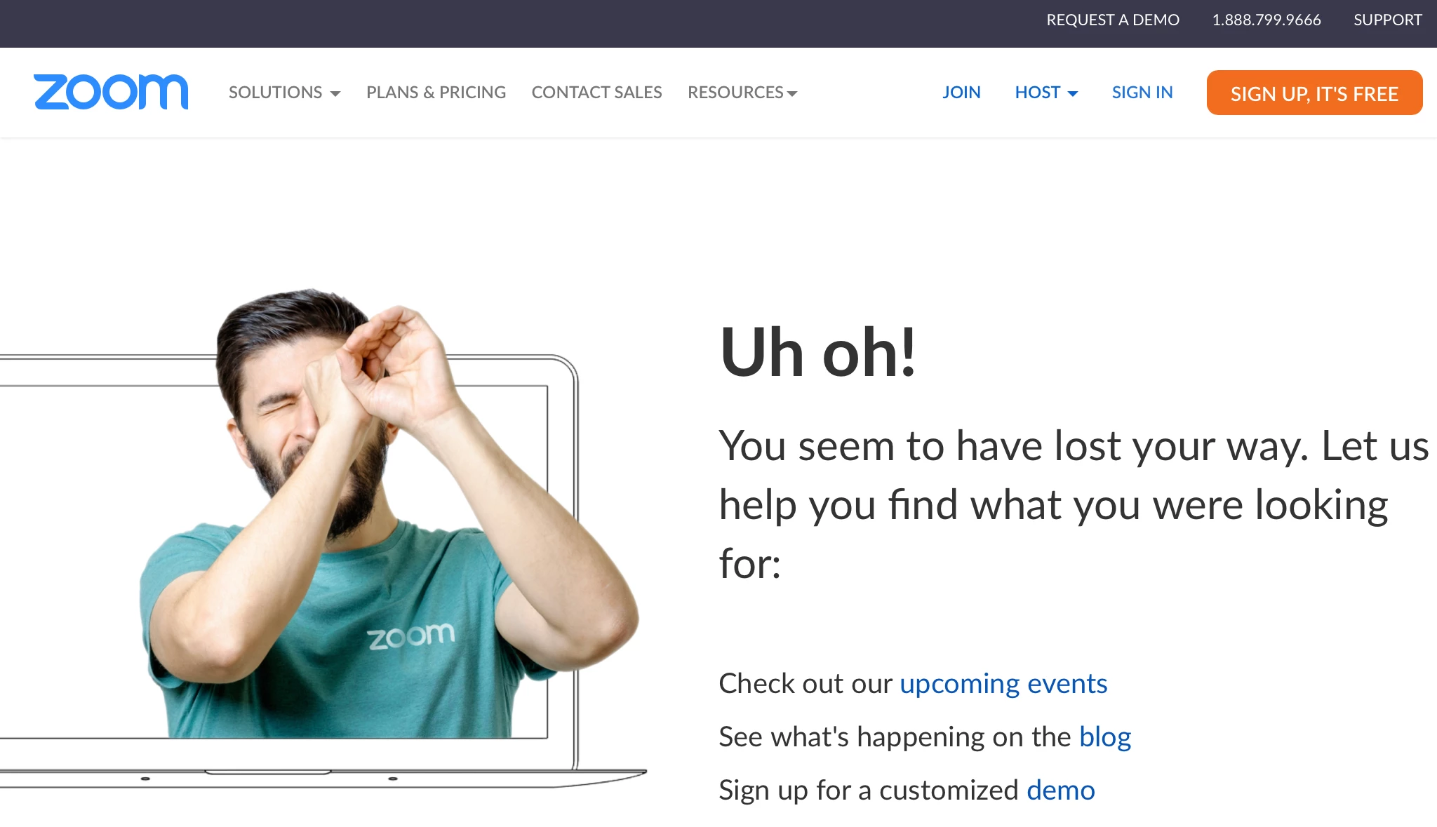1437x827 pixels.
Task: Click the Zoom logo in header
Action: pyautogui.click(x=111, y=92)
